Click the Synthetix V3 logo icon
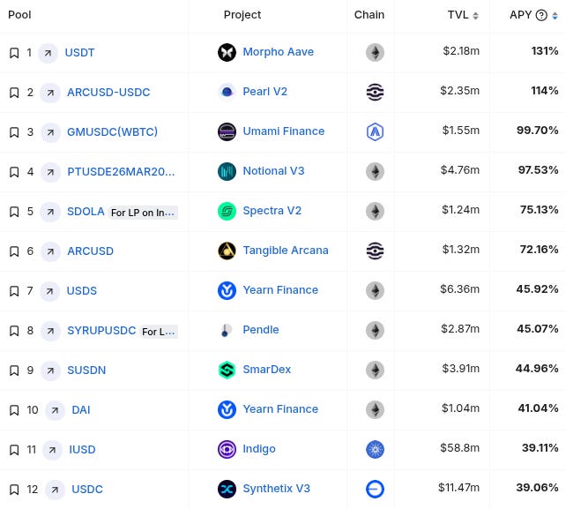566x509 pixels. click(x=227, y=489)
